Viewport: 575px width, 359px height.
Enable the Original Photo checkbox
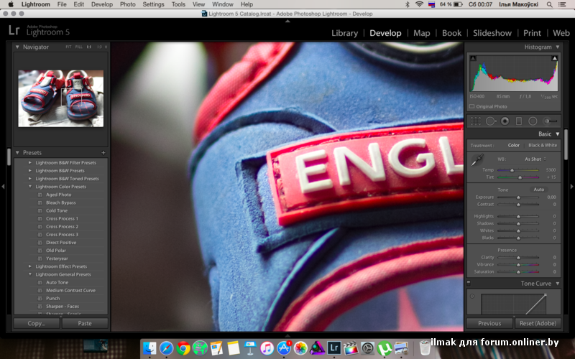click(x=471, y=106)
